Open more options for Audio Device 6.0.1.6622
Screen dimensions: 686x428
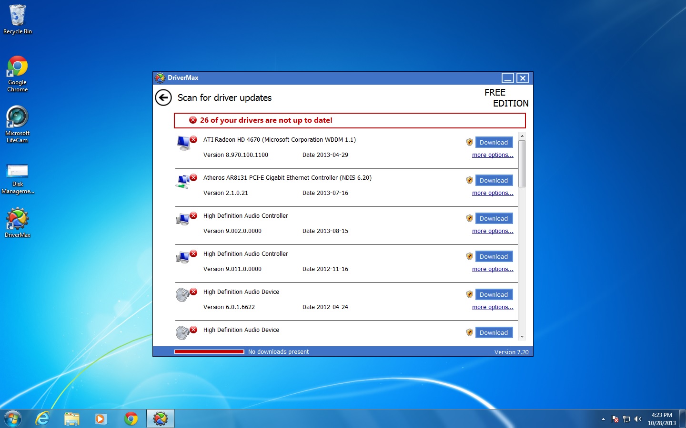493,307
